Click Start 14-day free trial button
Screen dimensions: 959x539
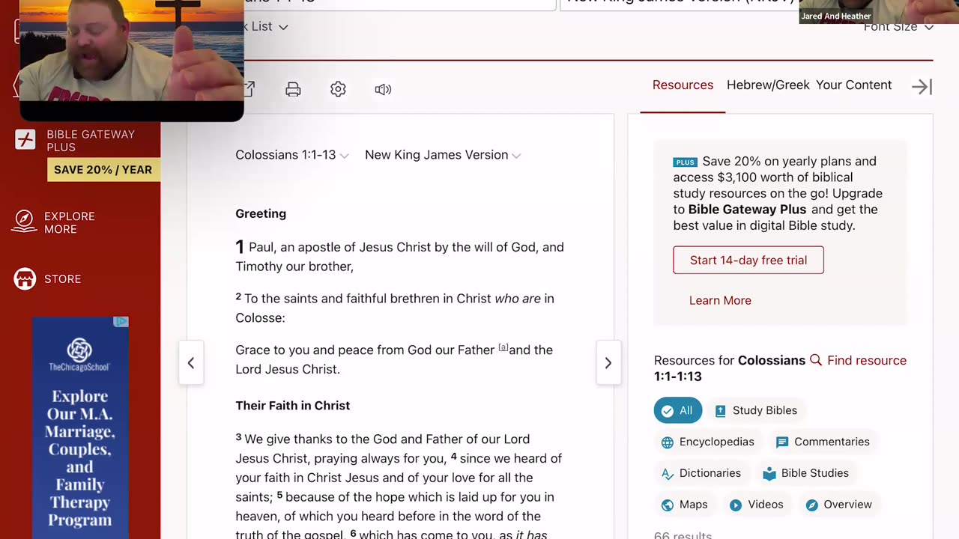pyautogui.click(x=748, y=260)
